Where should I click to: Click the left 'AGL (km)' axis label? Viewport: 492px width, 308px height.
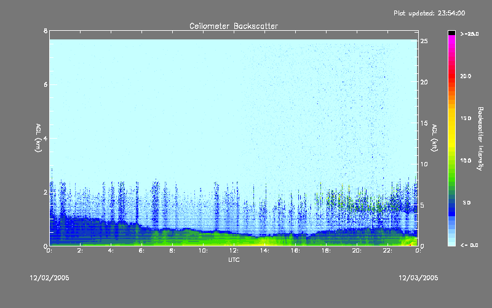click(38, 138)
